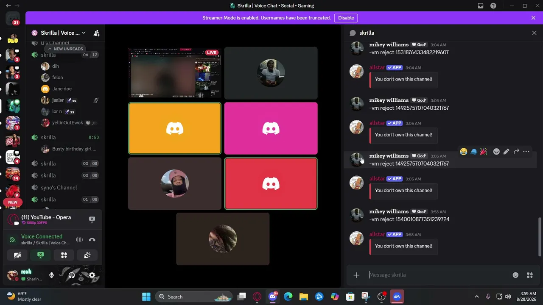The height and width of the screenshot is (305, 543).
Task: Edit the hovered message with pencil icon
Action: coord(507,152)
